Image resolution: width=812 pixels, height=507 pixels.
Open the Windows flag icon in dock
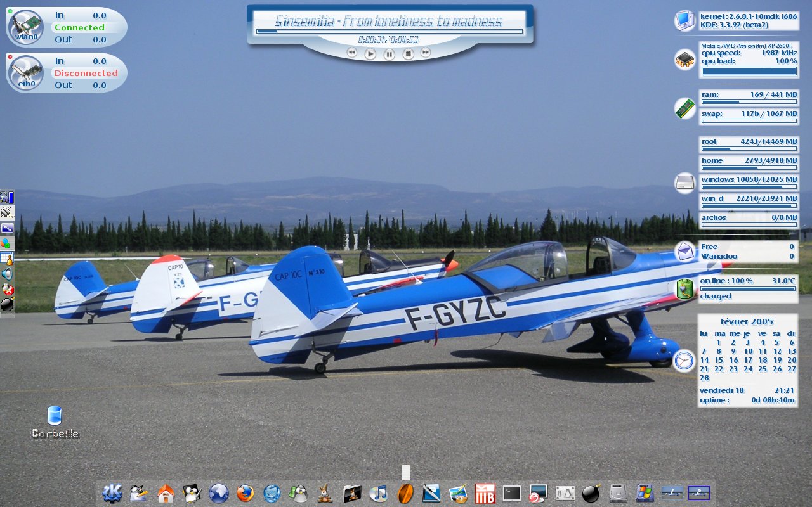coord(645,492)
